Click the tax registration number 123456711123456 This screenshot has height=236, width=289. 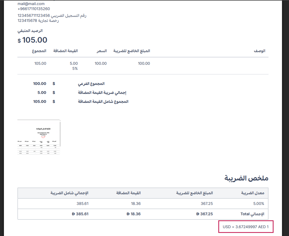point(34,16)
